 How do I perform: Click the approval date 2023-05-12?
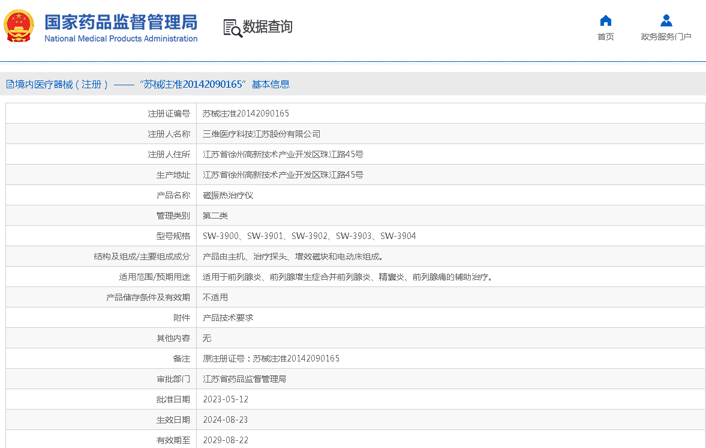[226, 399]
